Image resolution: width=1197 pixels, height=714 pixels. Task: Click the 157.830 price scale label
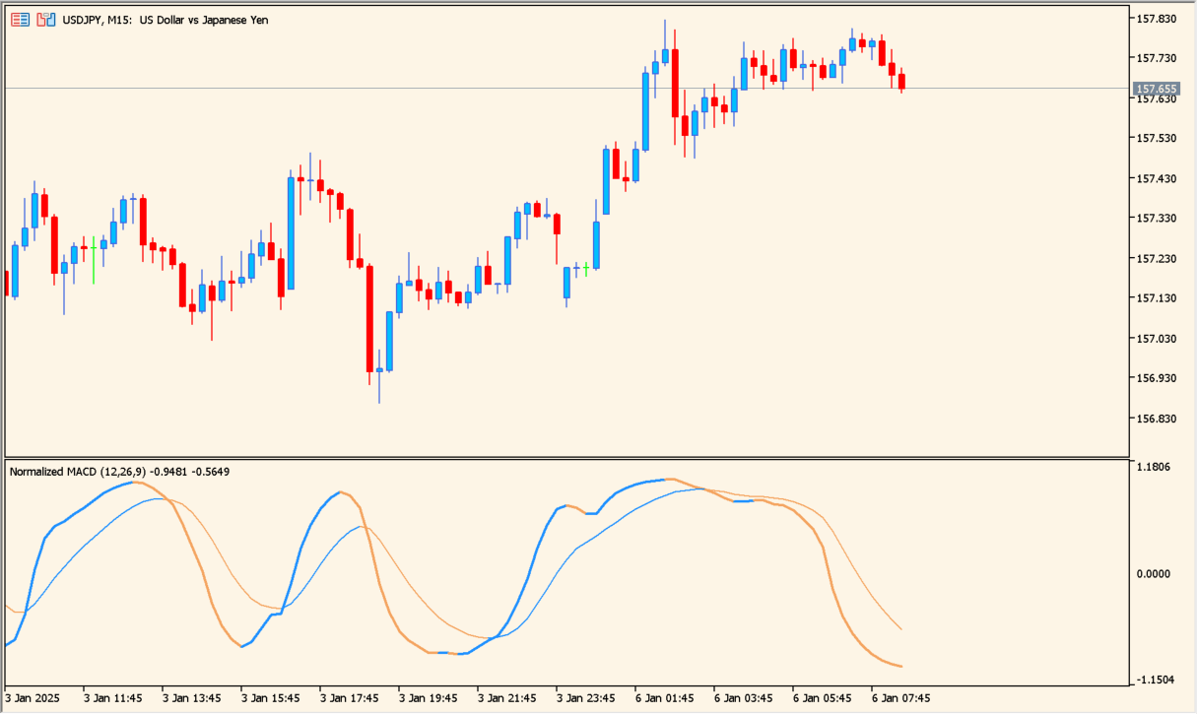point(1157,19)
